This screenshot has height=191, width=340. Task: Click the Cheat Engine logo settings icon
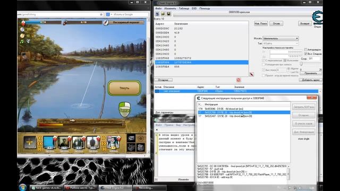pos(318,18)
